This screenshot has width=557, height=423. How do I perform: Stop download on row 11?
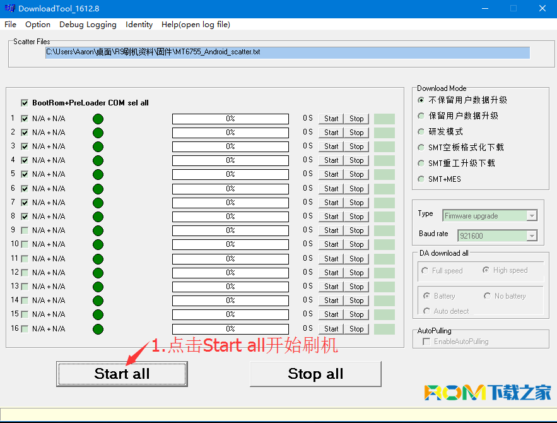click(x=356, y=259)
